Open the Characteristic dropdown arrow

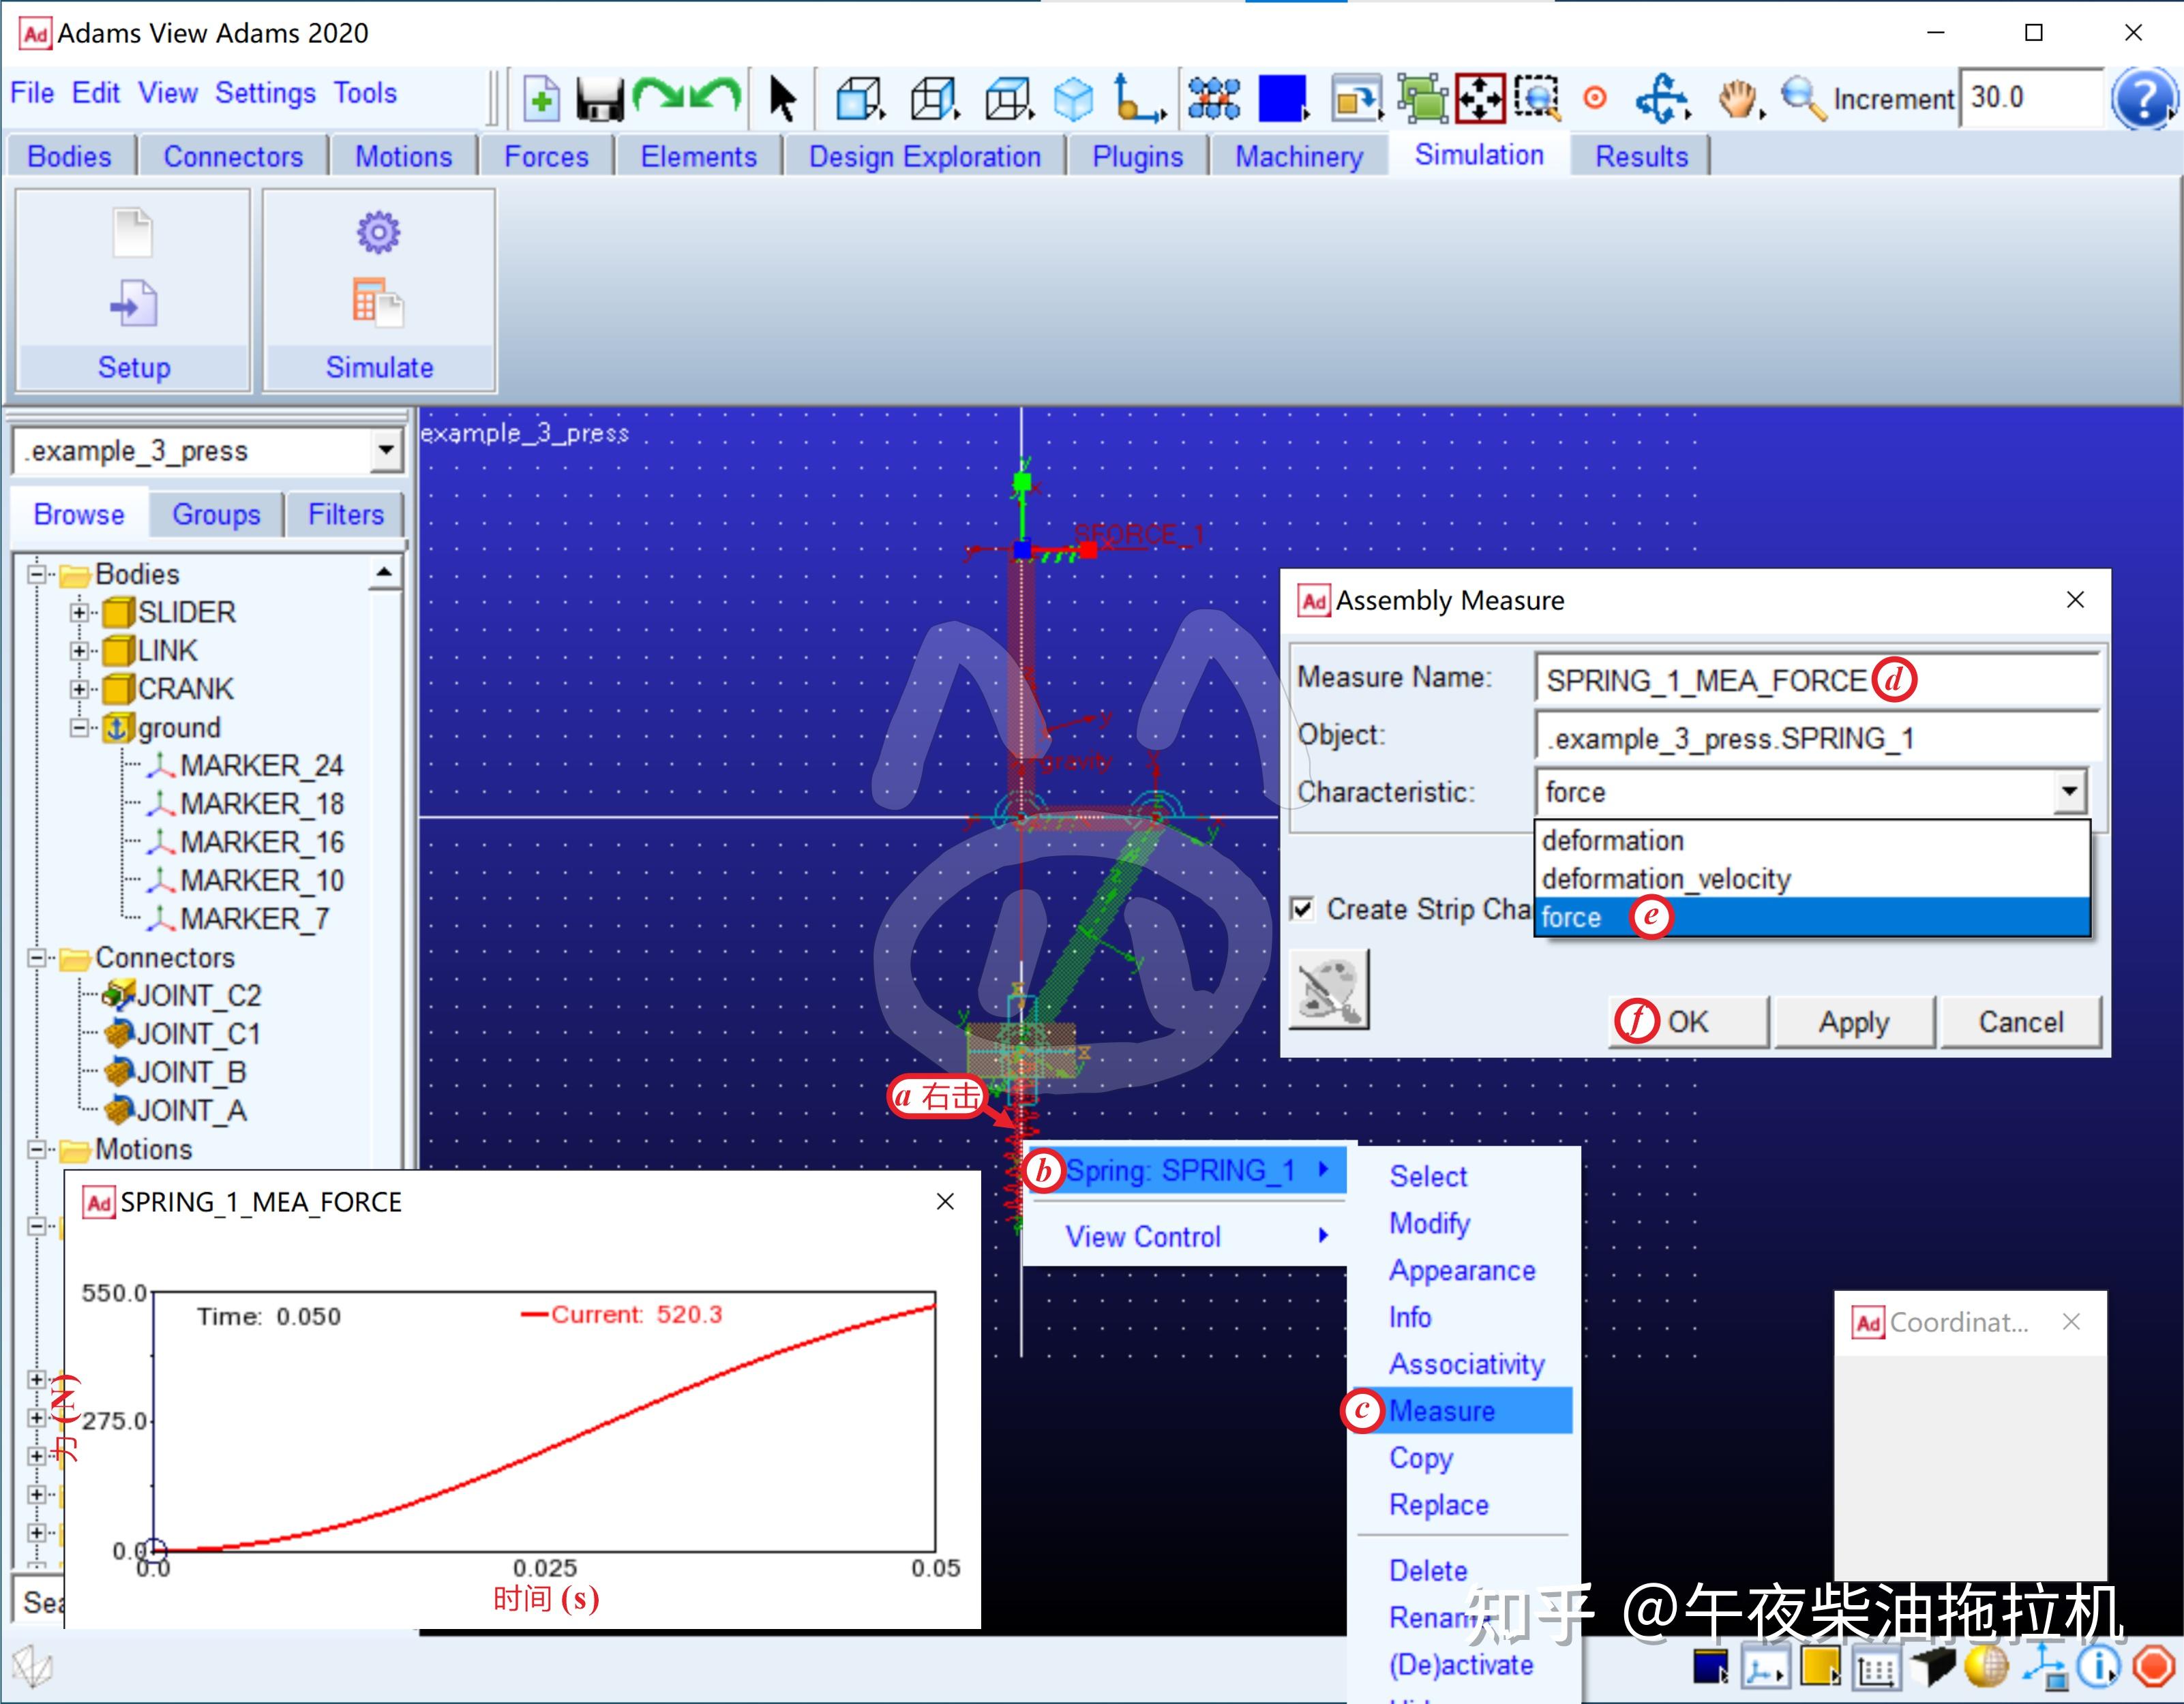point(2069,793)
